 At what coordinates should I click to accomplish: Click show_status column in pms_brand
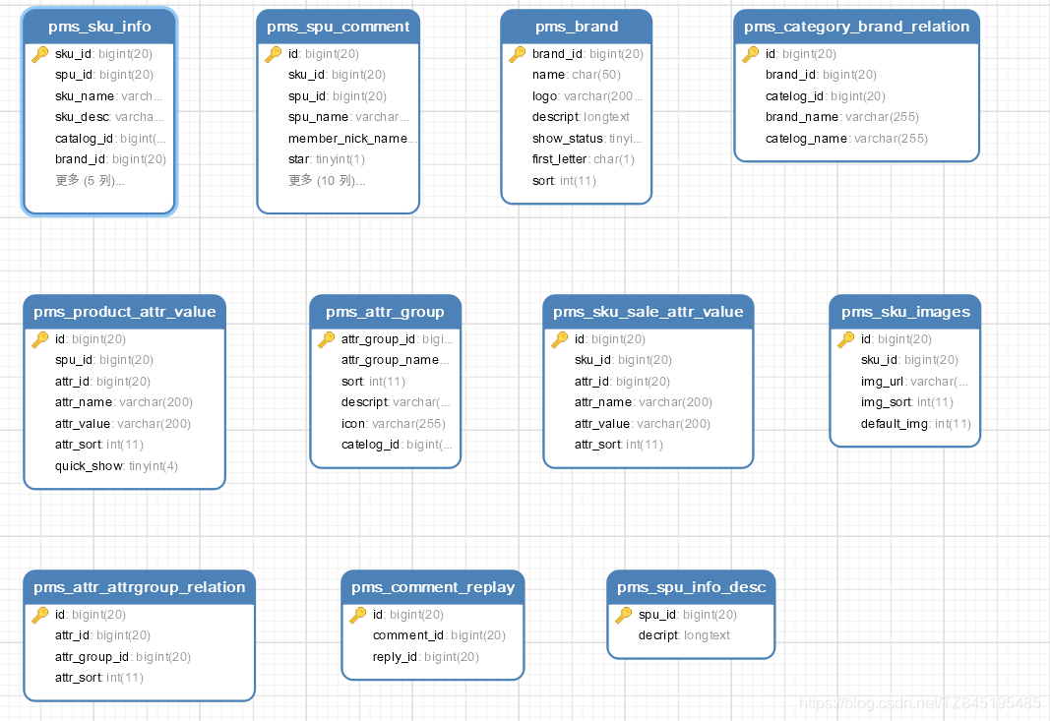click(x=587, y=139)
